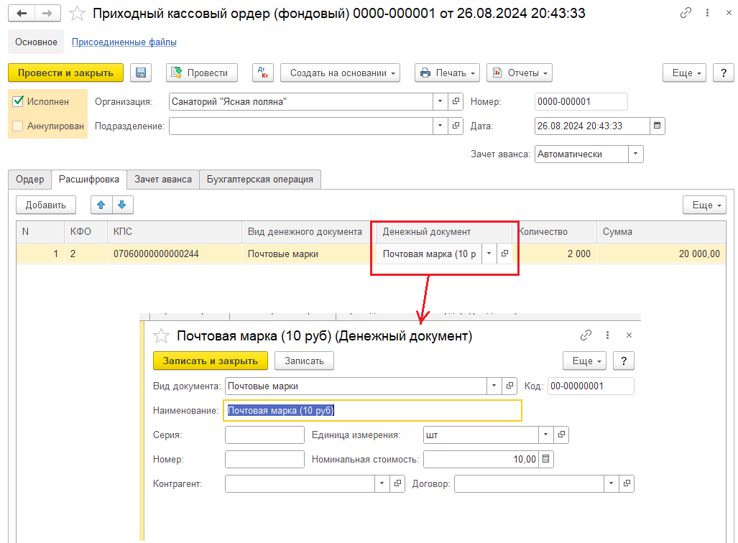The width and height of the screenshot is (738, 543).
Task: Select the КПС cell 07060000000000244
Action: click(175, 254)
